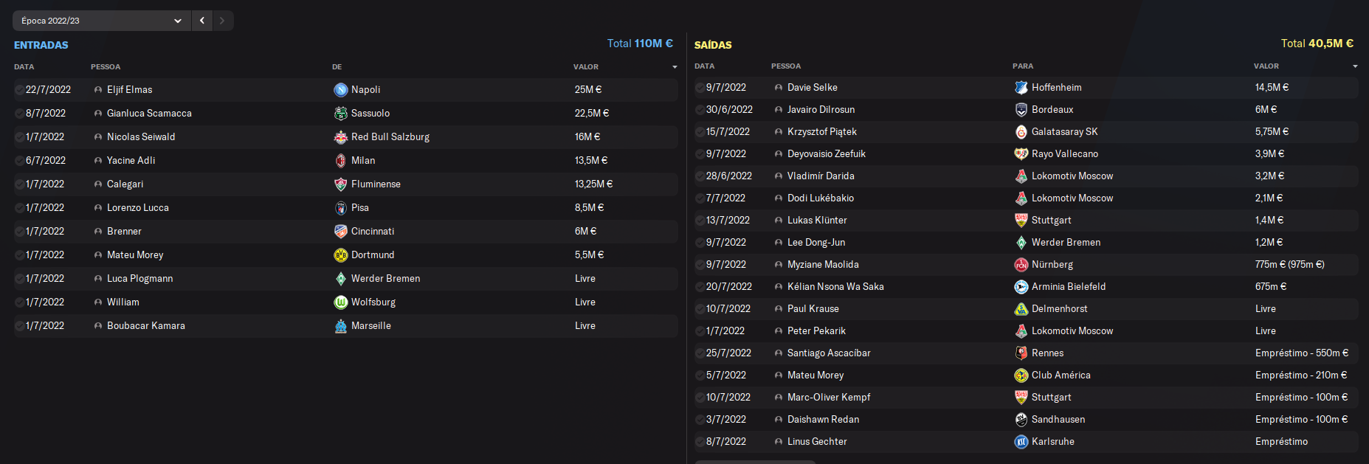This screenshot has width=1369, height=464.
Task: Click the Empréstimo - 550m € fee text
Action: click(1302, 353)
